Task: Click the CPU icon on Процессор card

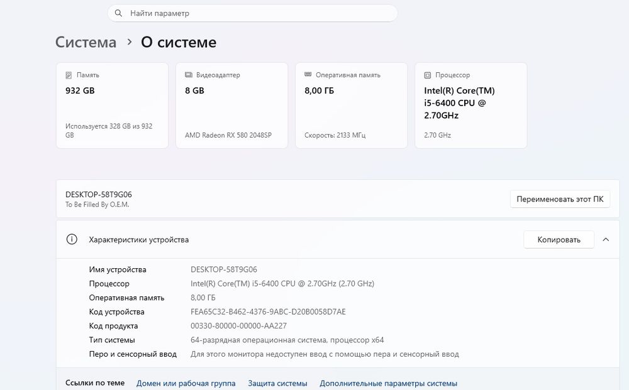Action: click(428, 75)
